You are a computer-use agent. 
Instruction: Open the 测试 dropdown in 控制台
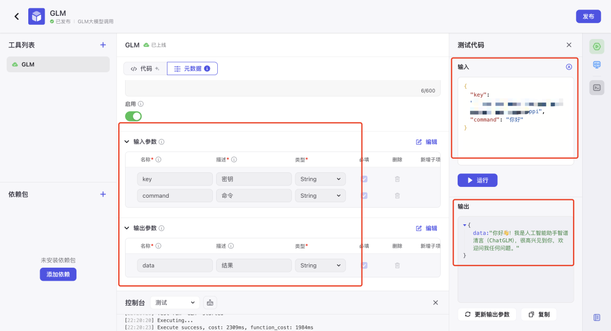[175, 303]
